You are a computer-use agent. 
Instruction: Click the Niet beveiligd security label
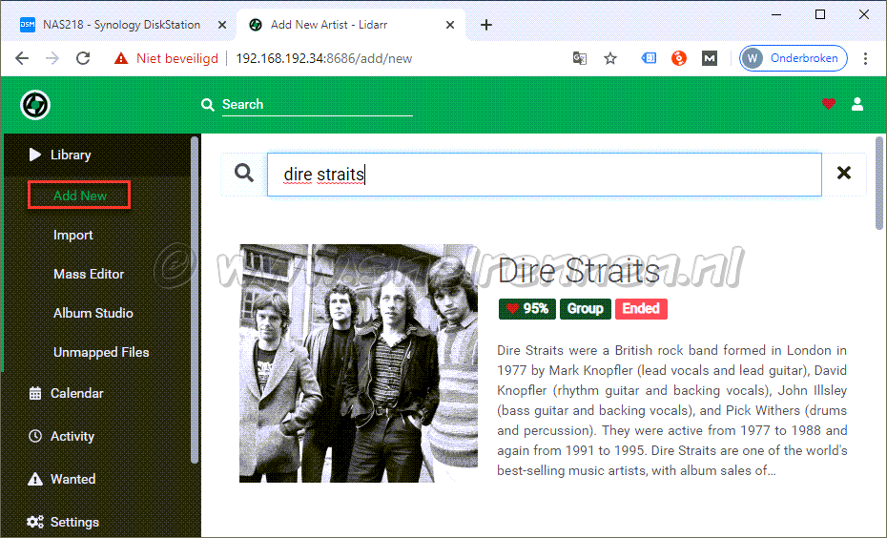177,58
